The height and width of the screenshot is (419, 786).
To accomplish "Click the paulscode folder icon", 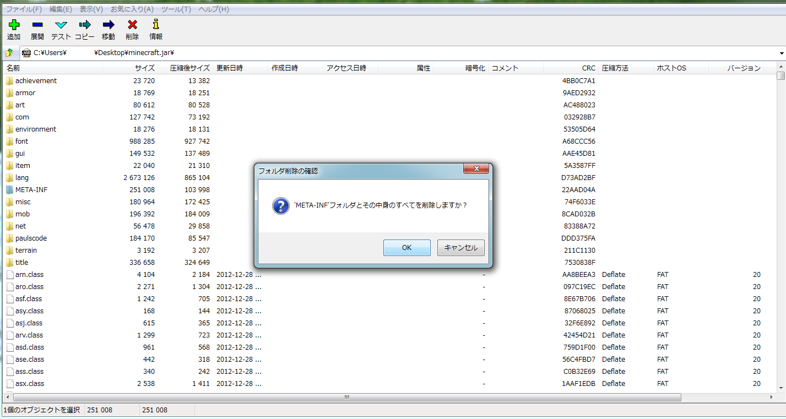I will (9, 238).
